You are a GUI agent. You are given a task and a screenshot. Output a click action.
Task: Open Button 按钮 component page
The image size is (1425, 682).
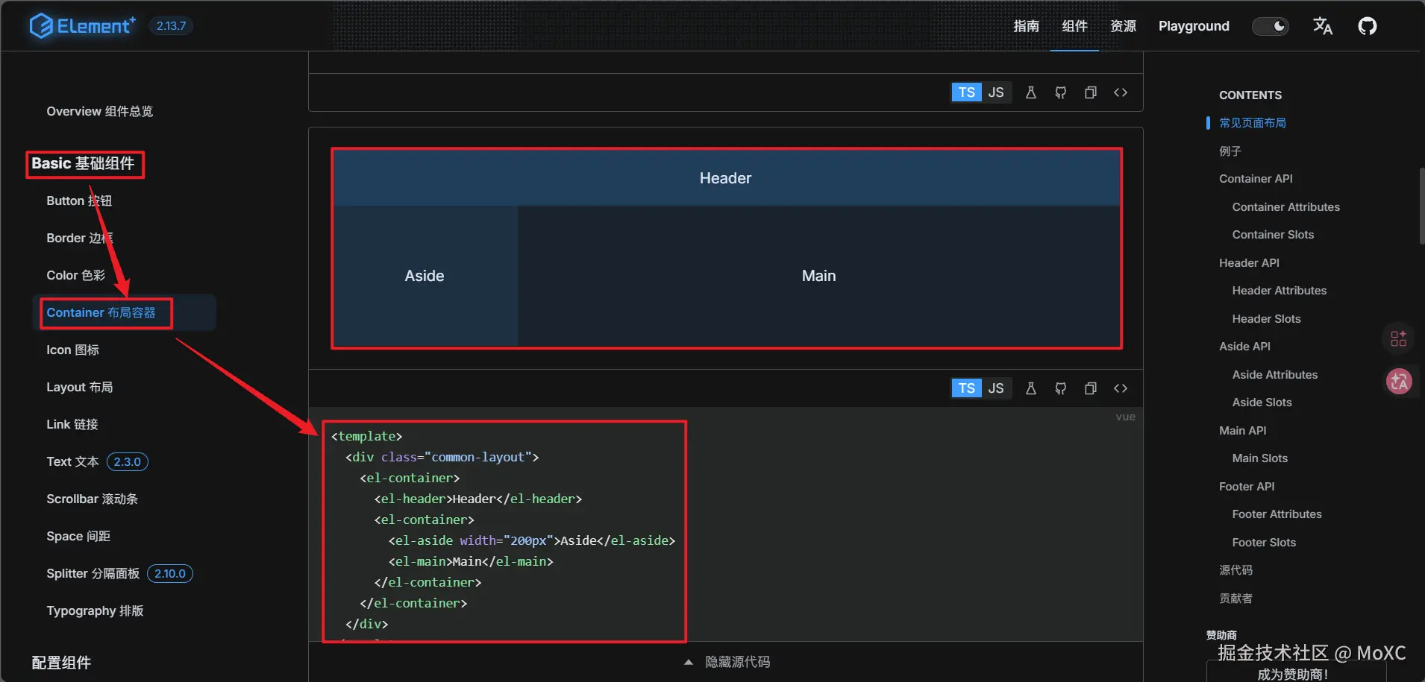[79, 201]
